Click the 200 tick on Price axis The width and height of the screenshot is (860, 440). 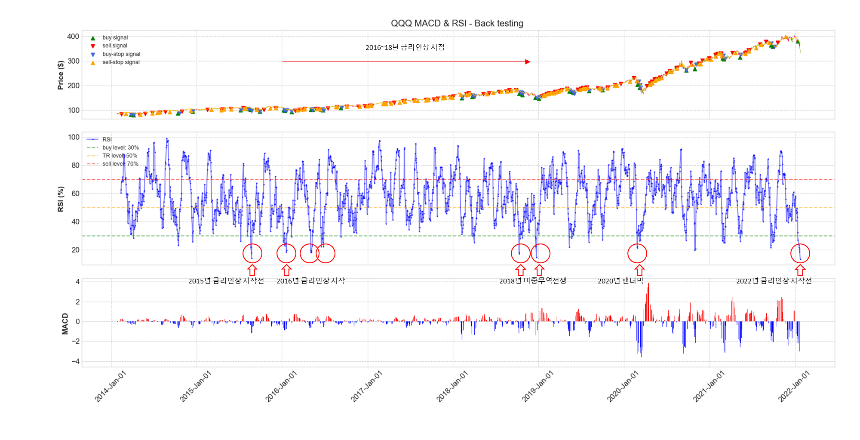73,86
